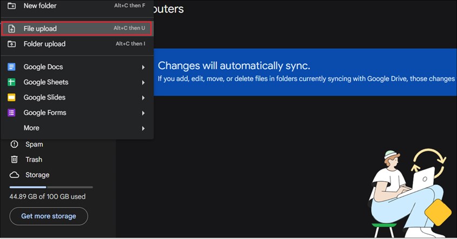Expand the More submenu arrow
The width and height of the screenshot is (457, 239).
coord(143,128)
